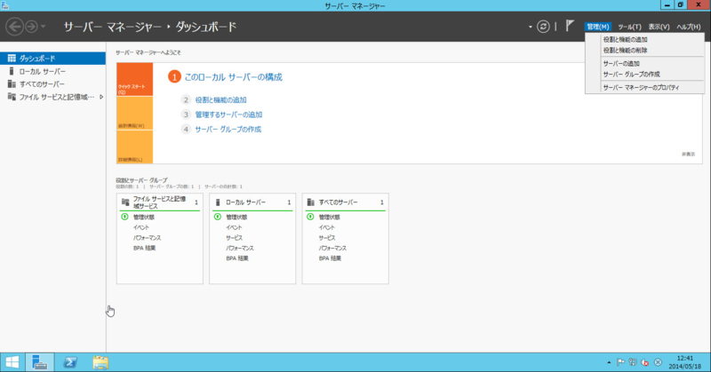The height and width of the screenshot is (372, 711).
Task: Launch PowerShell from the taskbar
Action: pyautogui.click(x=70, y=362)
